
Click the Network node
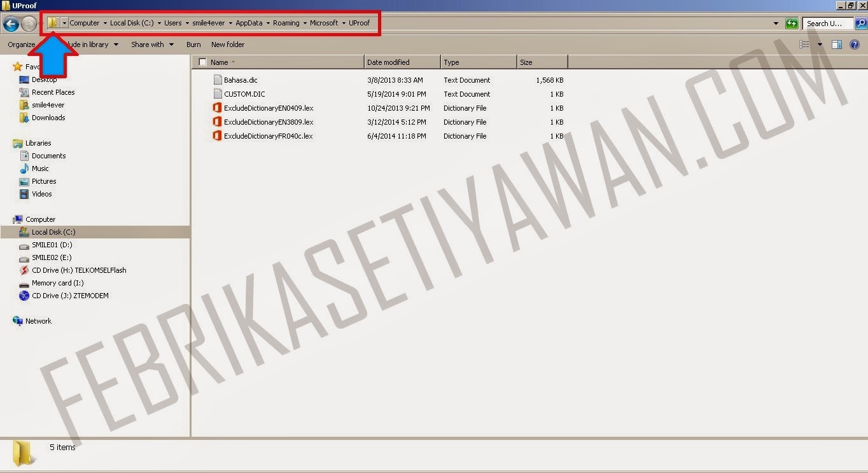pos(38,321)
